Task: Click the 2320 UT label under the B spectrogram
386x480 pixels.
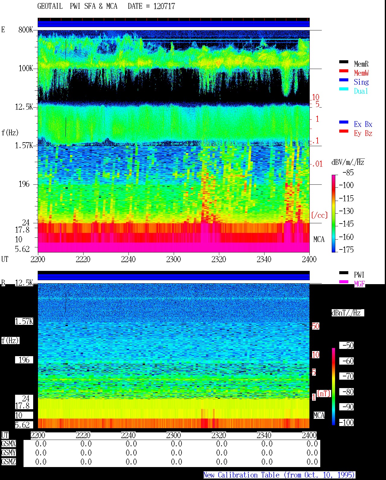Action: click(x=219, y=435)
